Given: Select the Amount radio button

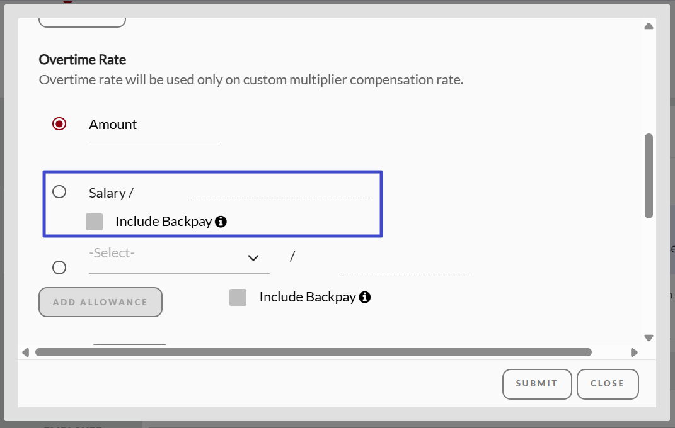Looking at the screenshot, I should click(59, 124).
